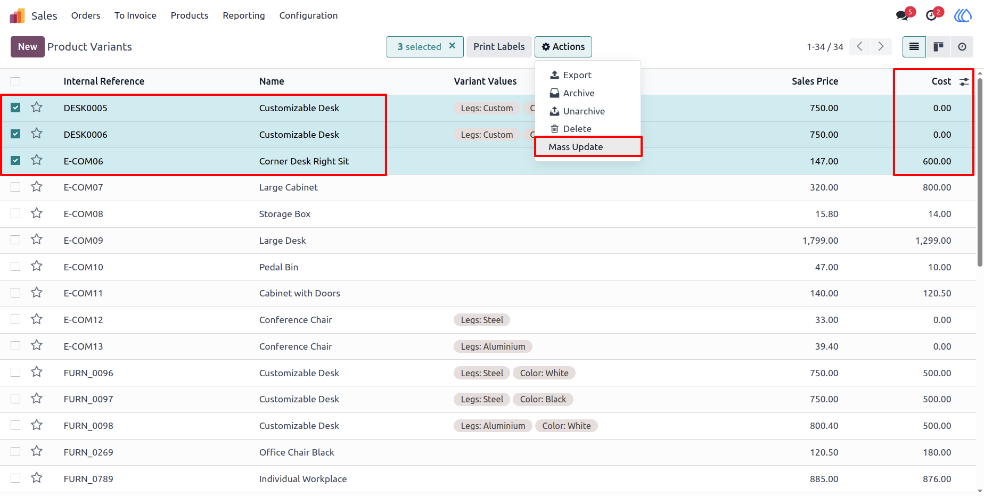The width and height of the screenshot is (984, 496).
Task: Uncheck the DESK0005 row checkbox
Action: (15, 108)
